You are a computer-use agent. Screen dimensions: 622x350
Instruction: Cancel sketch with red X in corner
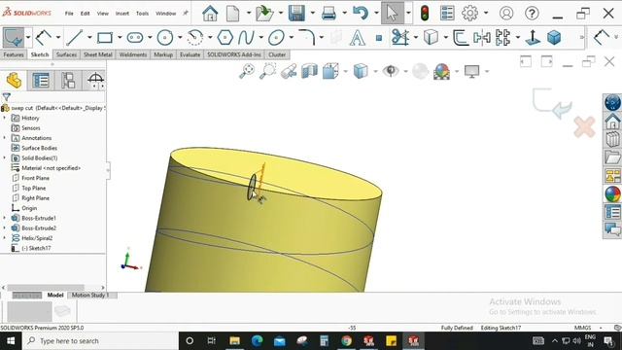[584, 127]
